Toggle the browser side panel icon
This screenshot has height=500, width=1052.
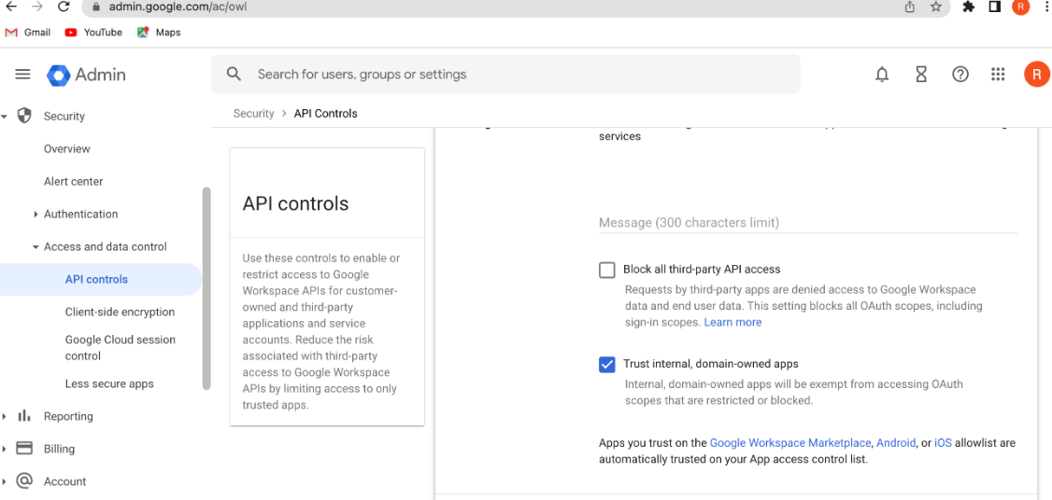coord(994,7)
